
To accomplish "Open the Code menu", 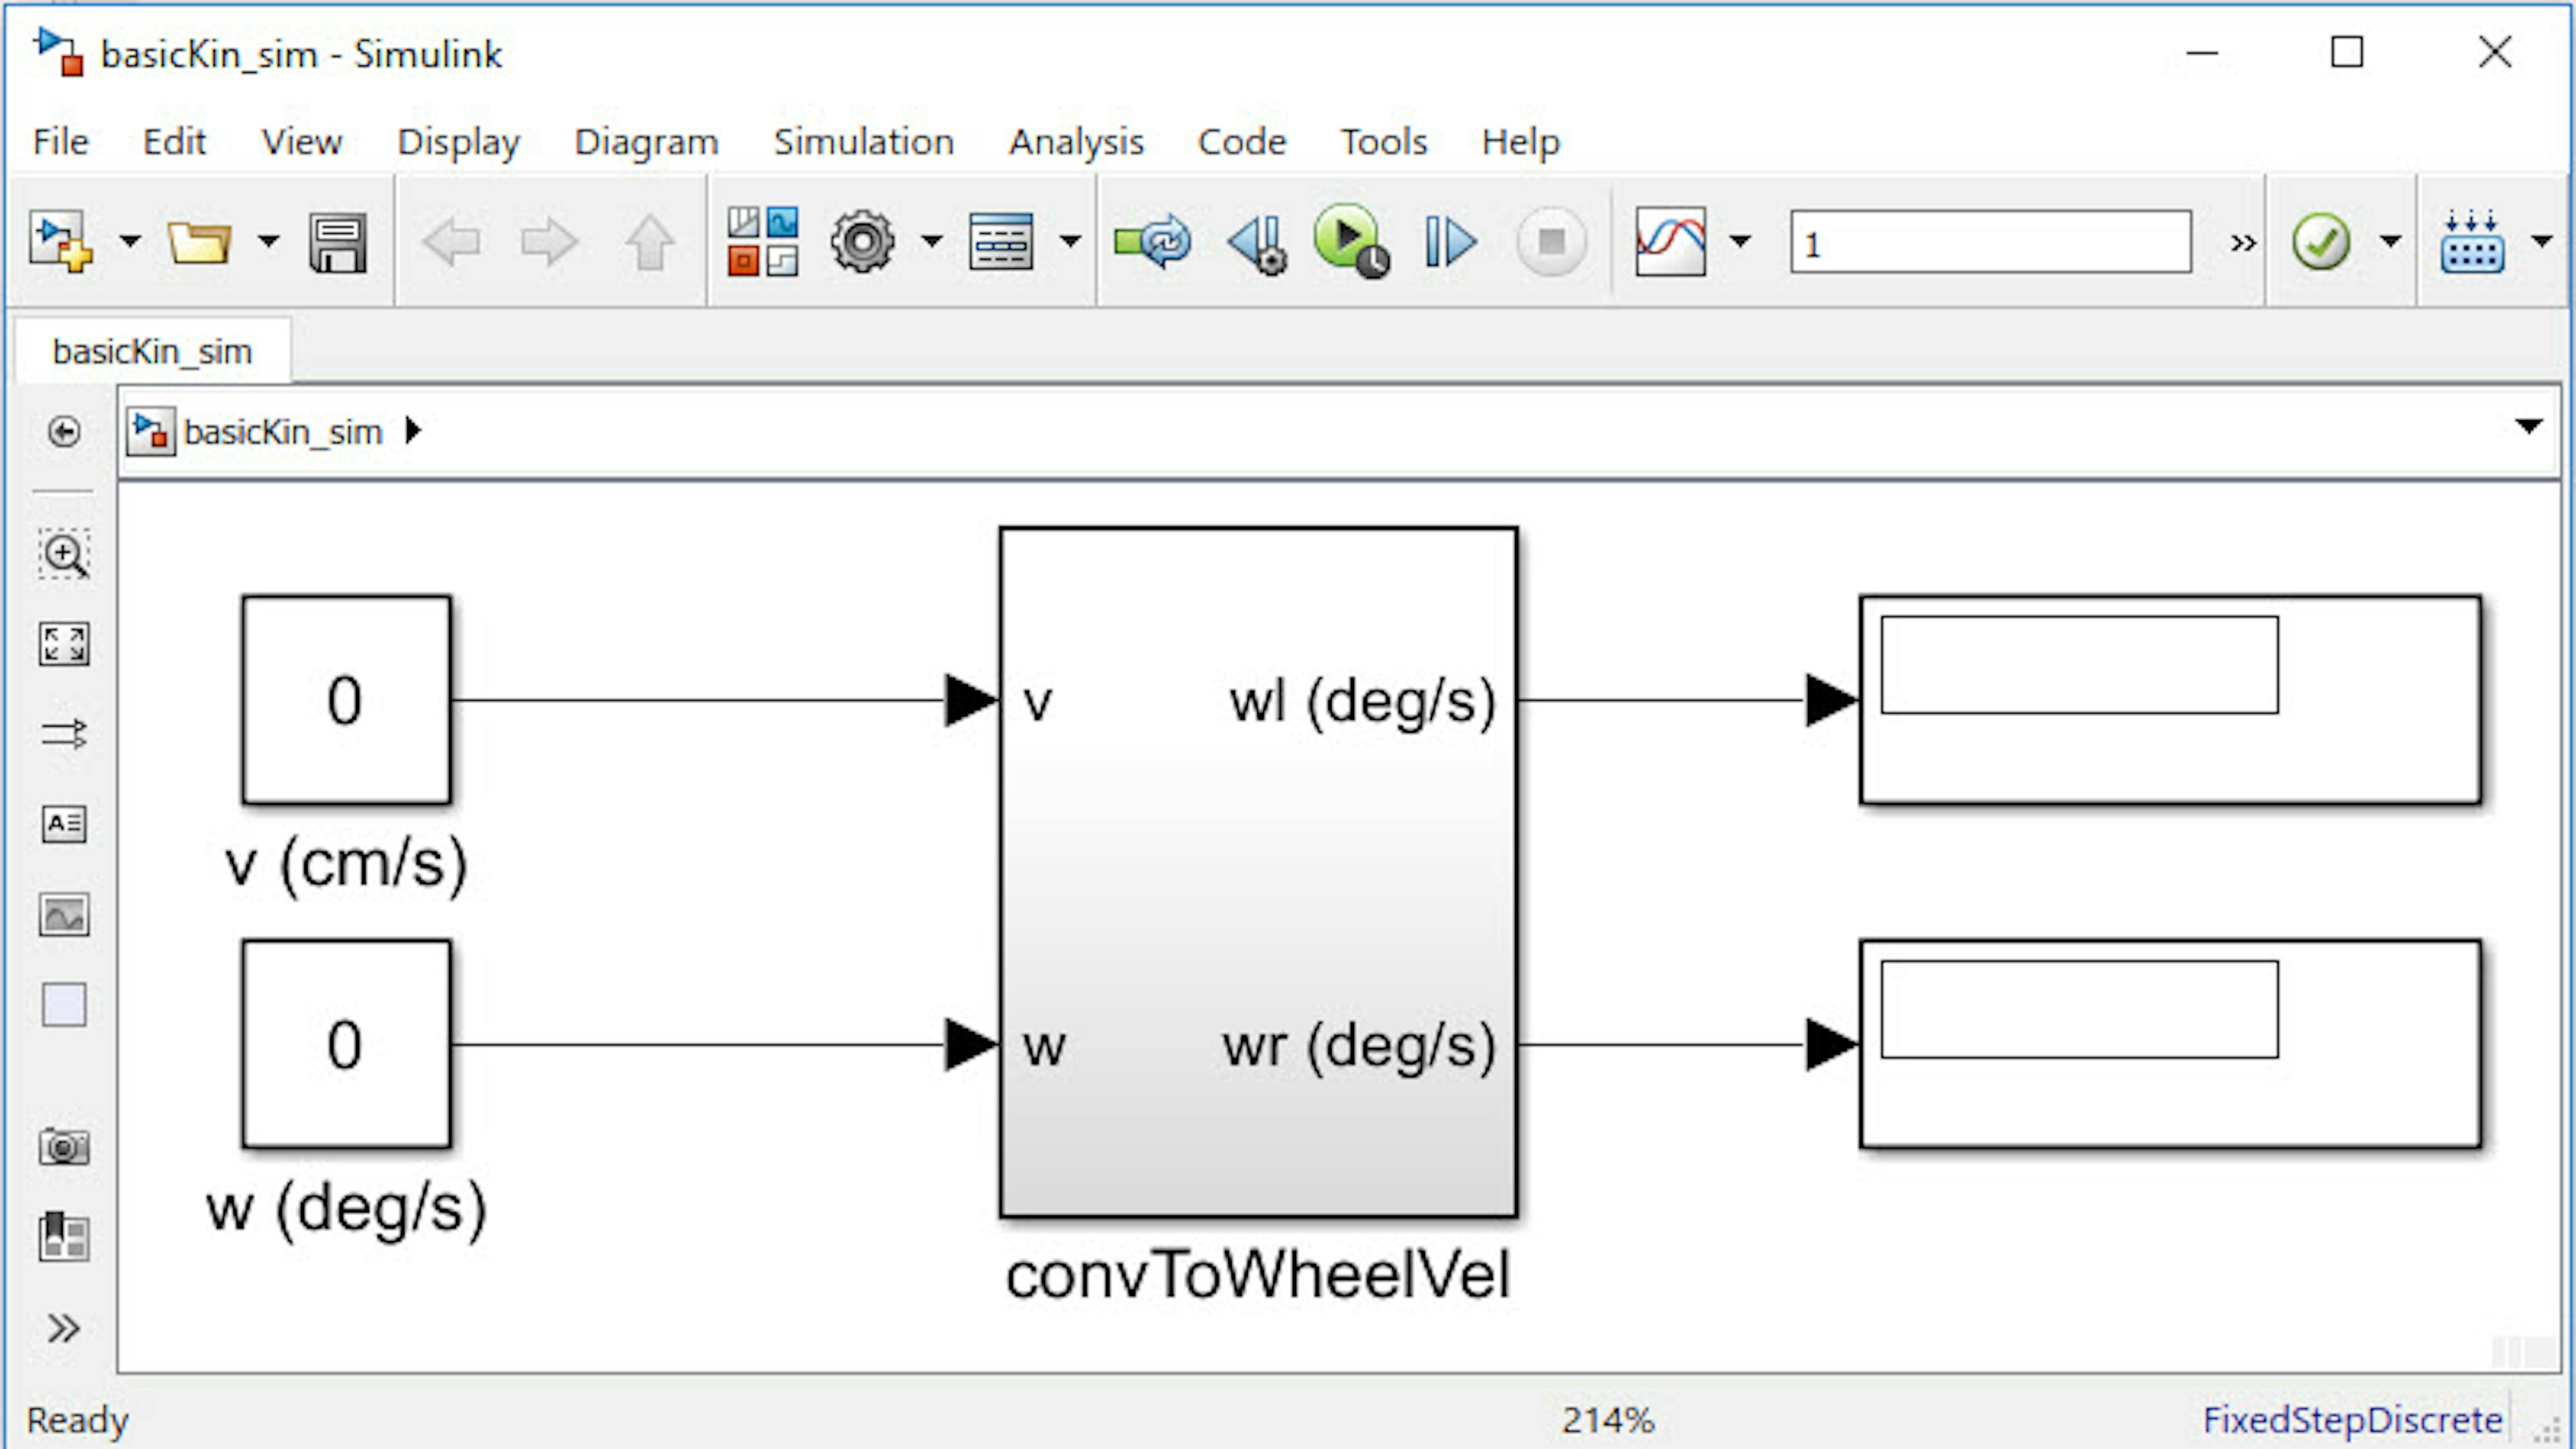I will pyautogui.click(x=1242, y=142).
